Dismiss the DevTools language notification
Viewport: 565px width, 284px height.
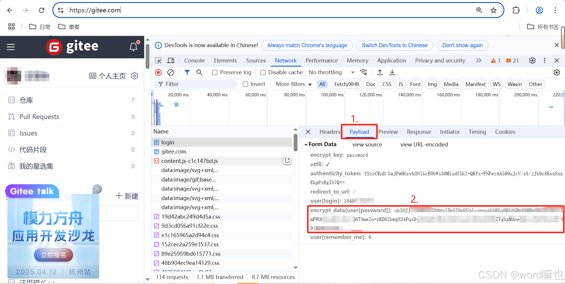click(x=556, y=45)
